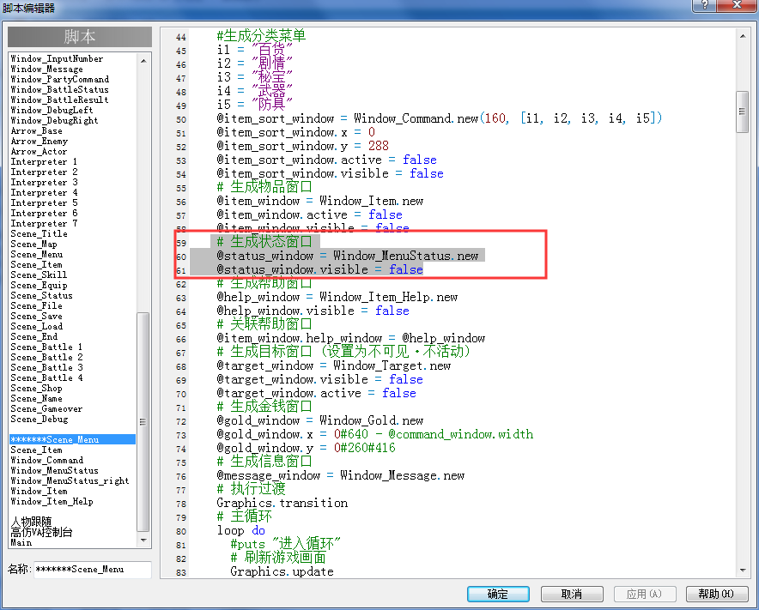Select the 人物跟随 script

pos(31,522)
